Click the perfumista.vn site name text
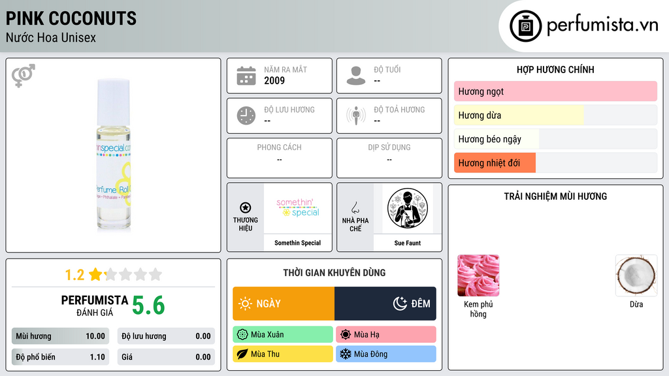Screen dimensions: 669x376 602,25
